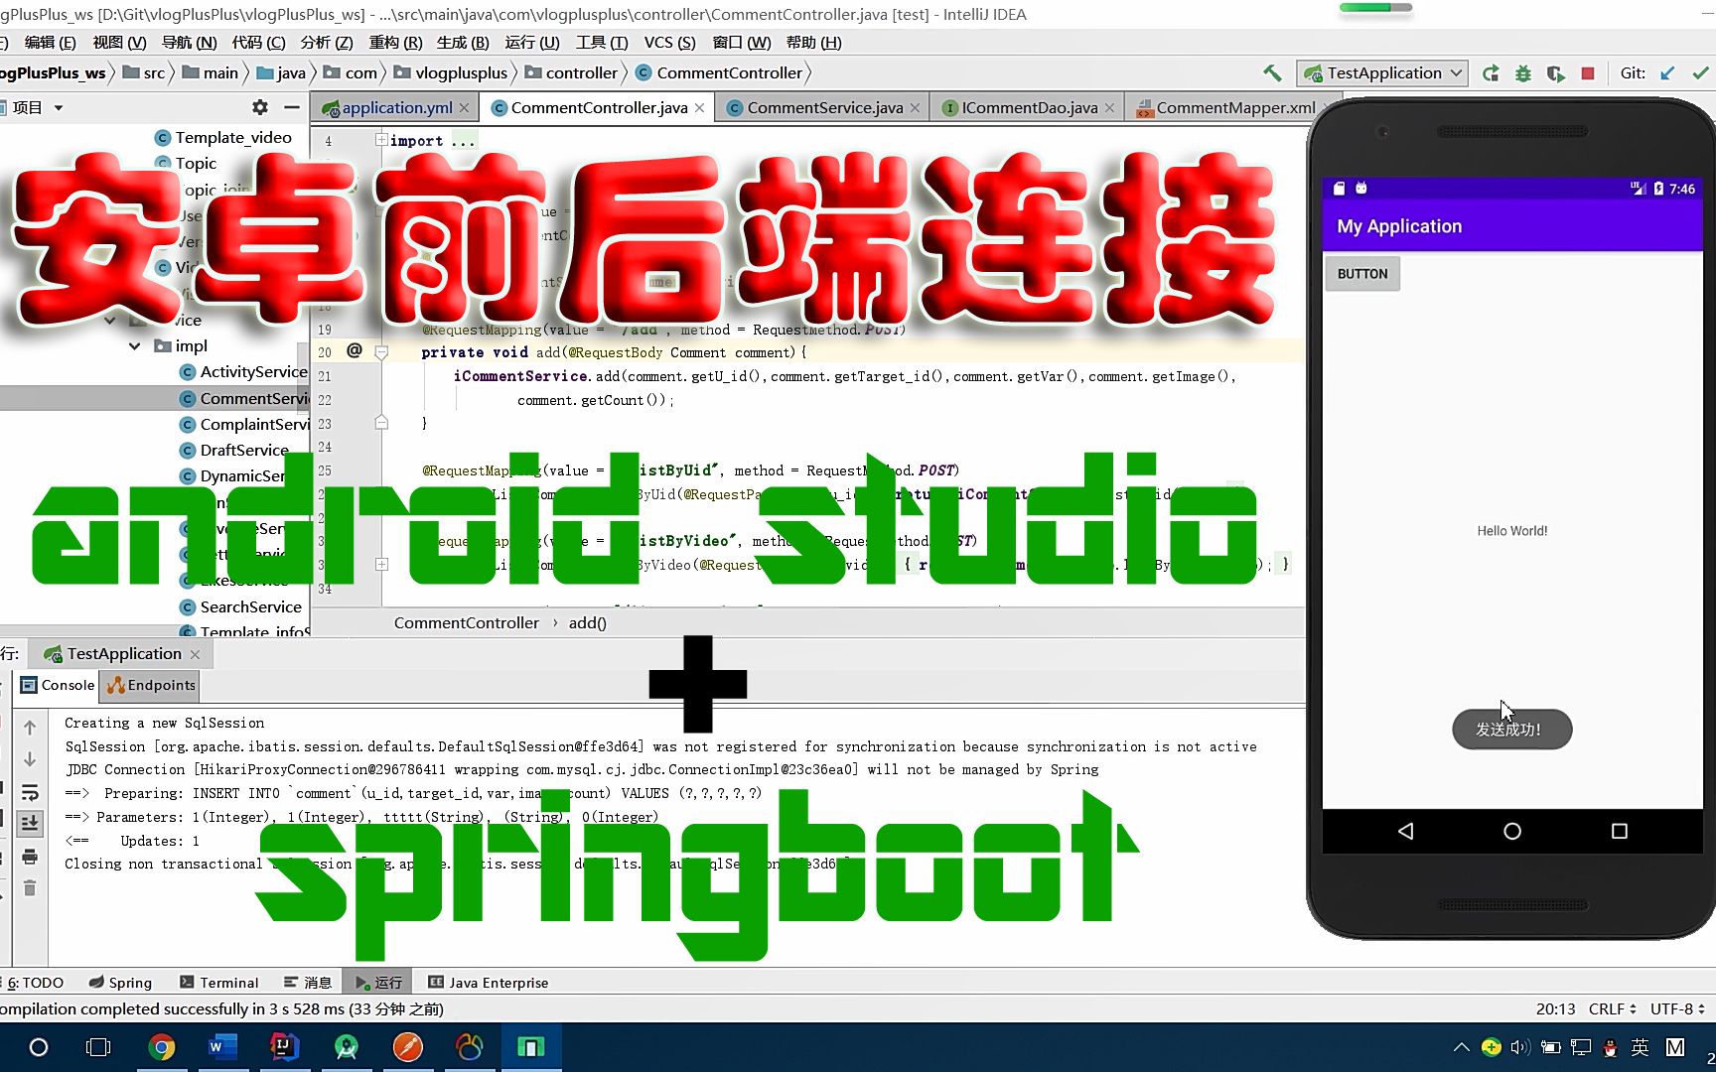Open the Spring tool window
The width and height of the screenshot is (1716, 1072).
[x=120, y=983]
